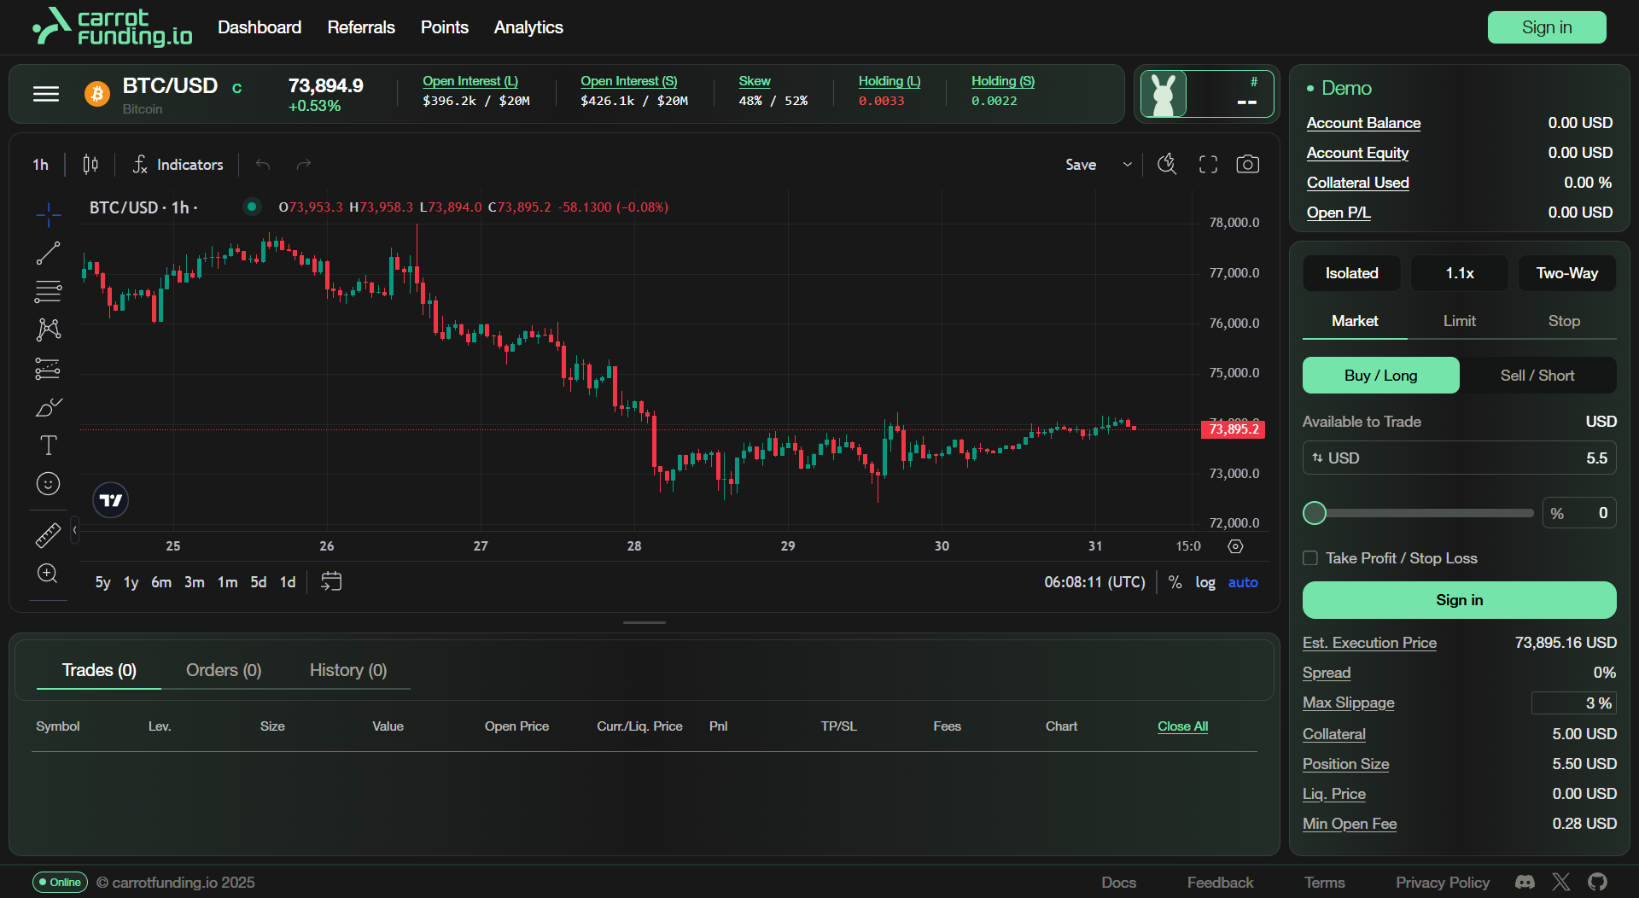Screen dimensions: 1639x898
Task: Check the Take Profit / Stop Loss box
Action: (x=1310, y=558)
